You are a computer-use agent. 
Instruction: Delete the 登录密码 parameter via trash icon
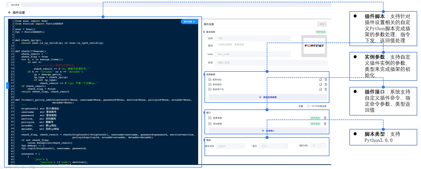[326, 84]
